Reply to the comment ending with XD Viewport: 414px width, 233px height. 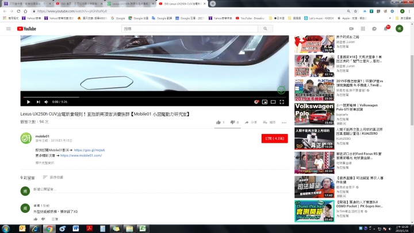coord(55,219)
